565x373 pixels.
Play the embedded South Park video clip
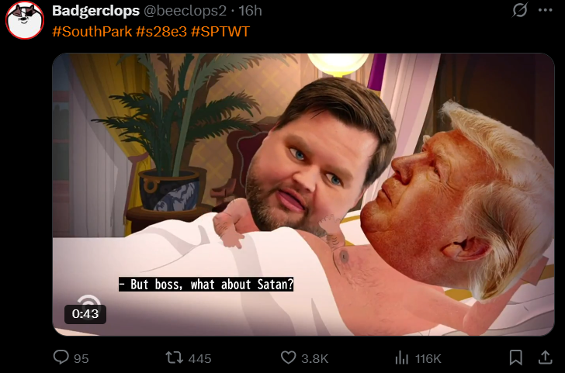point(303,195)
